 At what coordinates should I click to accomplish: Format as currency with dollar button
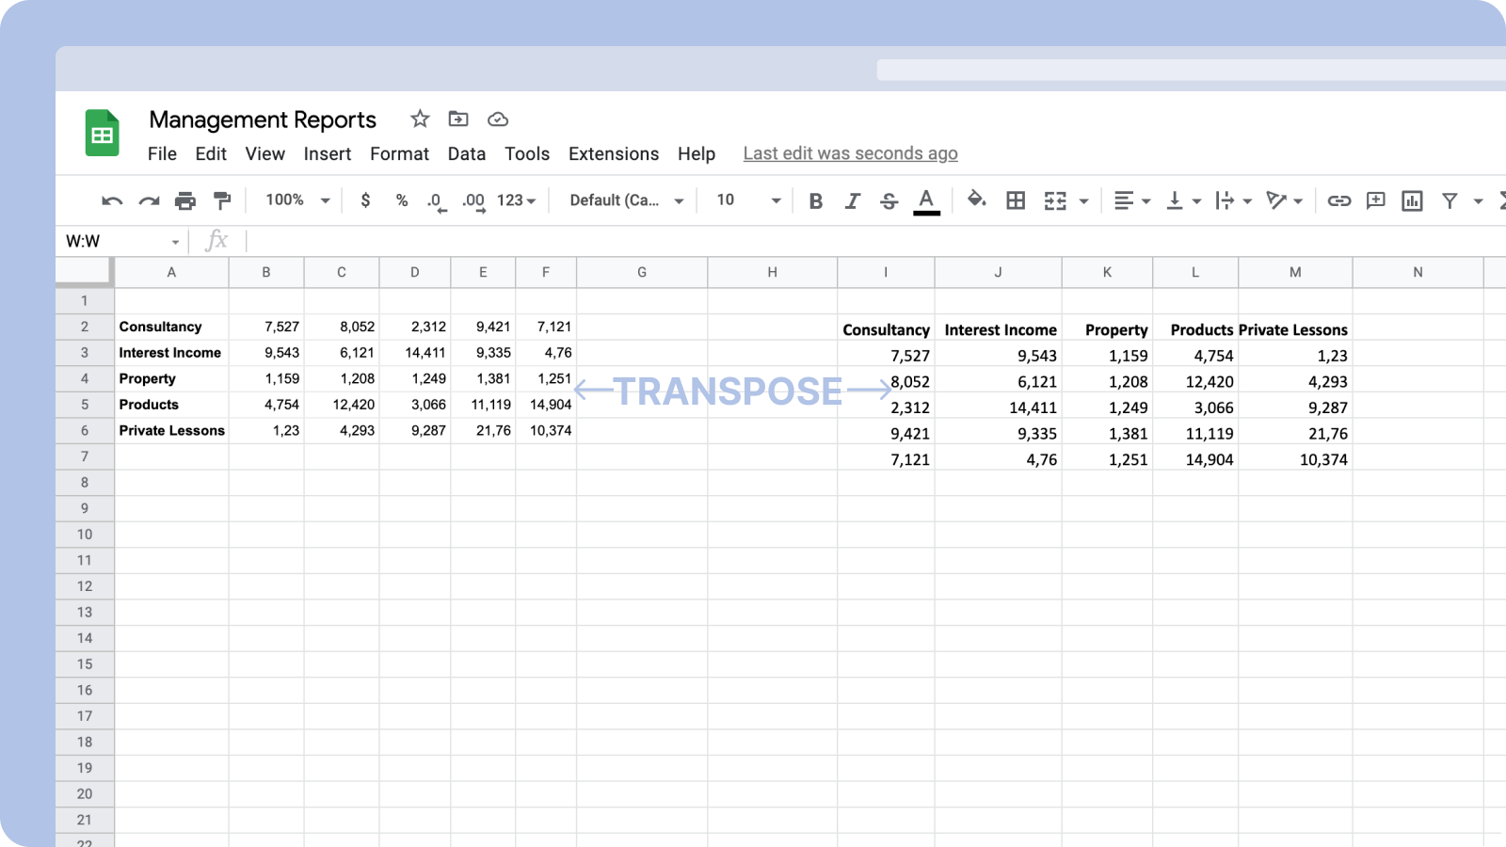[365, 200]
